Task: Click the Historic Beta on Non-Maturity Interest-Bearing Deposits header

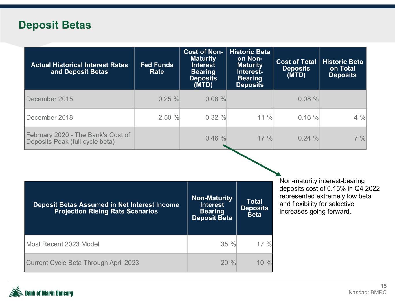Action: click(x=250, y=69)
